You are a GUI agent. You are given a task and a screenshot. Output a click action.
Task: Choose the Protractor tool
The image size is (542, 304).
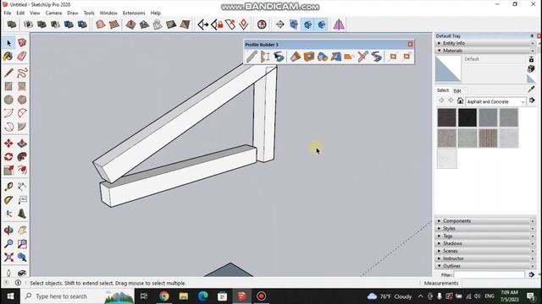(x=8, y=200)
